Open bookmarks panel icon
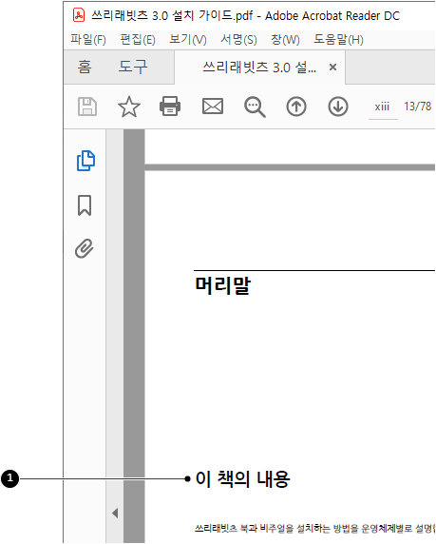Screen dimensions: 436x544 click(x=85, y=205)
